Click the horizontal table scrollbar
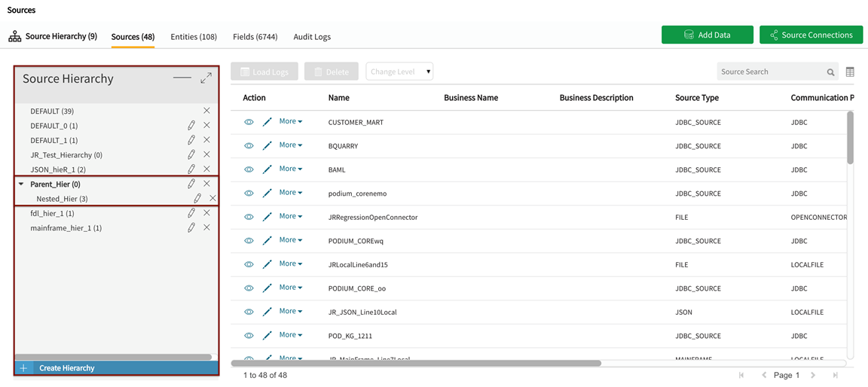The width and height of the screenshot is (868, 387). (x=416, y=363)
